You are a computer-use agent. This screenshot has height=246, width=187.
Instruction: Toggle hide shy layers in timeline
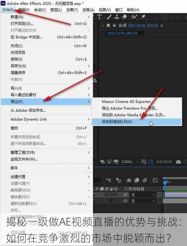[129, 180]
